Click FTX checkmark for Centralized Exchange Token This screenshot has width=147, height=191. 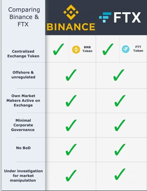108,49
